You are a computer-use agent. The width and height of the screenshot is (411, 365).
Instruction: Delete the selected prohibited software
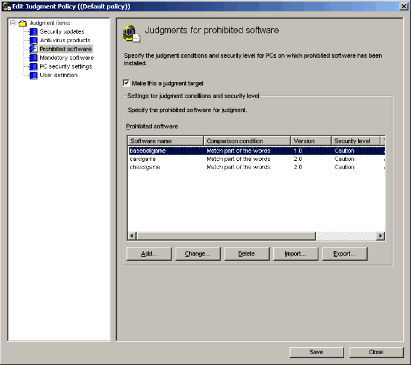pos(246,254)
